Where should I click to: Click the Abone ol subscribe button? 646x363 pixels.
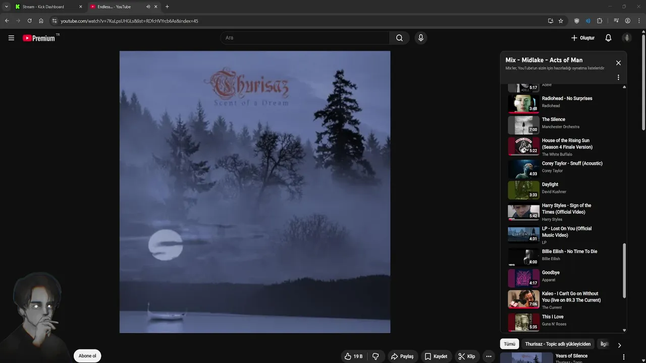click(87, 356)
